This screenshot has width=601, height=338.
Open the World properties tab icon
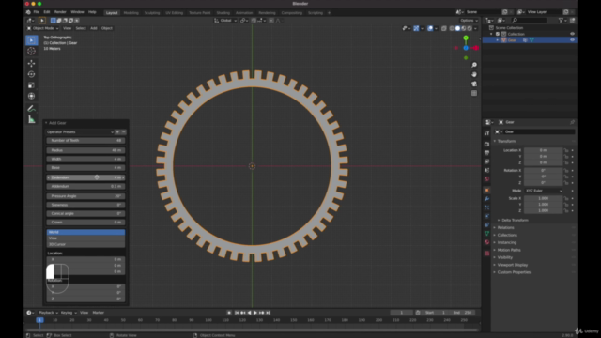486,179
